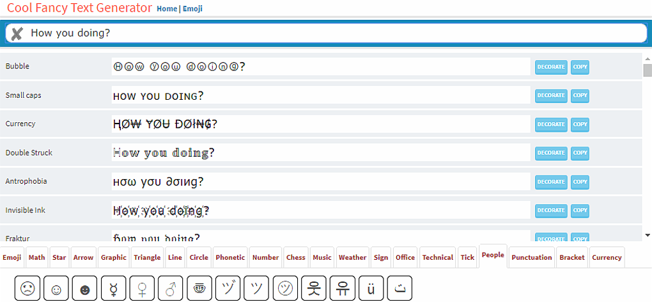Viewport: 652px width, 302px height.
Task: Decorate the Small caps text
Action: click(551, 95)
